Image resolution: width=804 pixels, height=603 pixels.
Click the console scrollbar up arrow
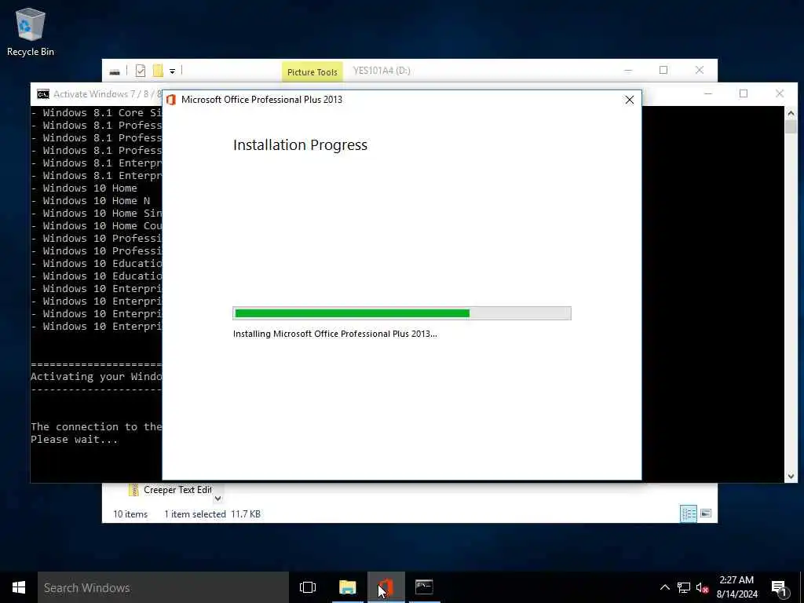click(x=791, y=113)
